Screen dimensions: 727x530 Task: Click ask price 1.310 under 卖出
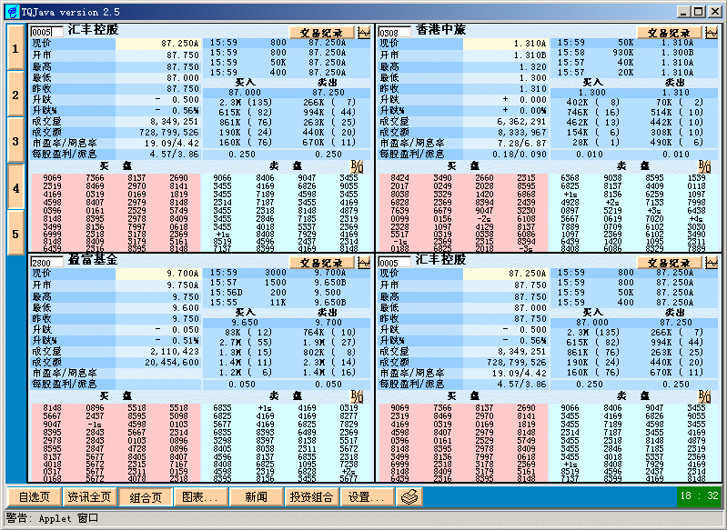[675, 92]
